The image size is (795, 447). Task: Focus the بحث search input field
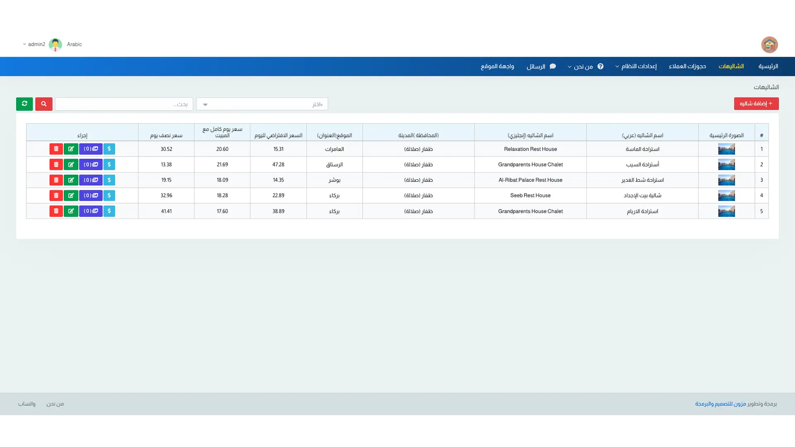point(124,104)
